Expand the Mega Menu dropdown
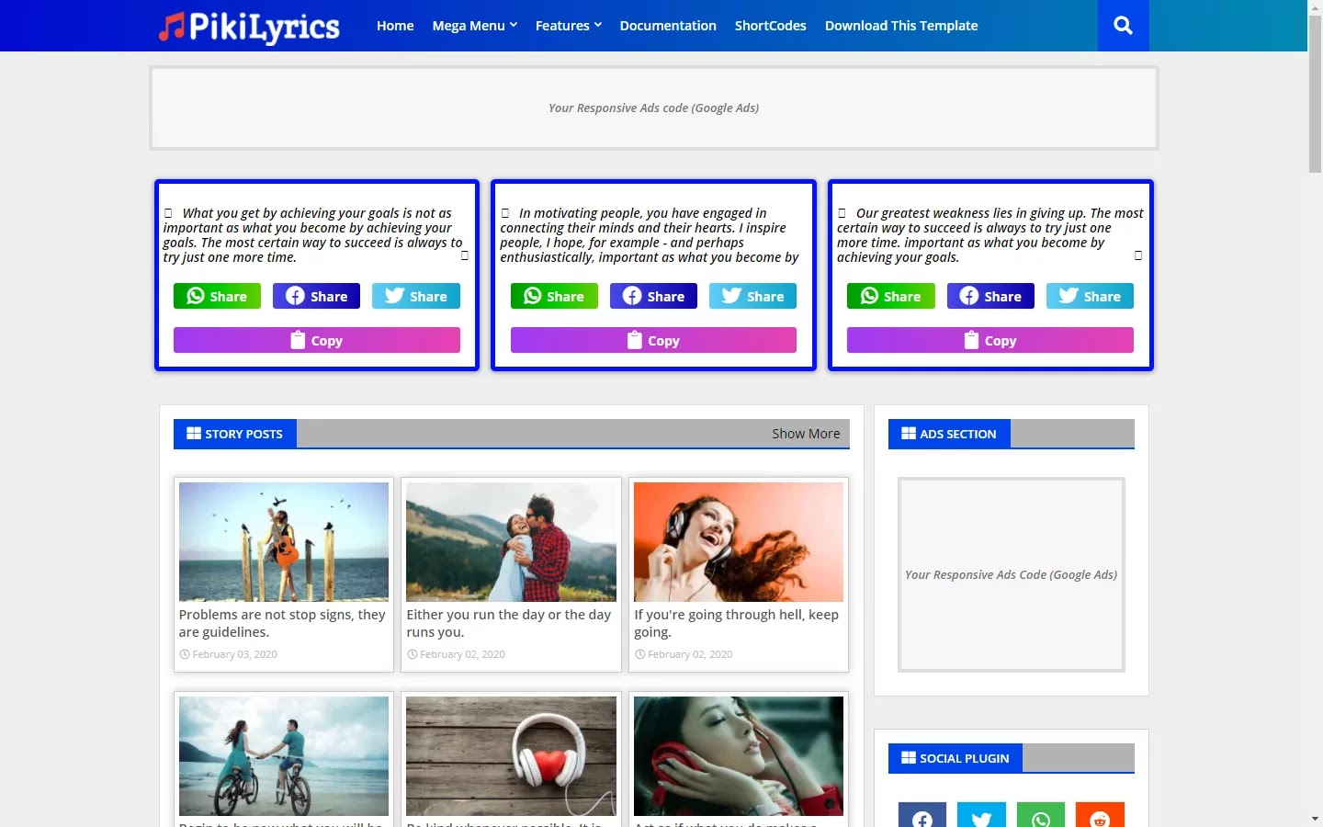 point(475,26)
